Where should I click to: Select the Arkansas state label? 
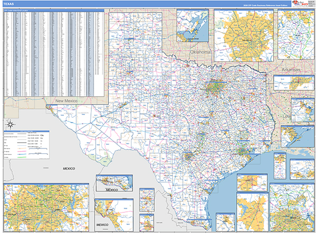tap(291, 70)
